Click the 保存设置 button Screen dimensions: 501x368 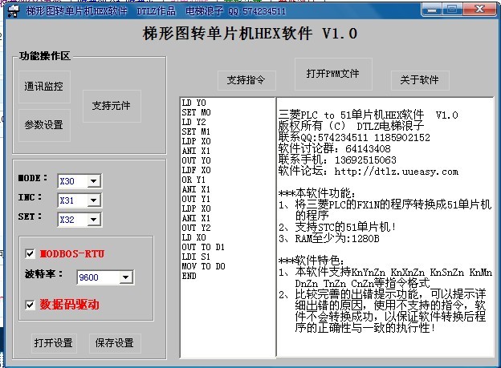click(114, 343)
